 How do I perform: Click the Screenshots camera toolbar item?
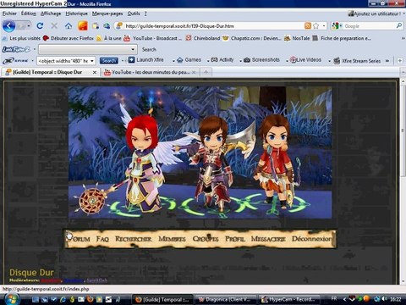click(261, 60)
